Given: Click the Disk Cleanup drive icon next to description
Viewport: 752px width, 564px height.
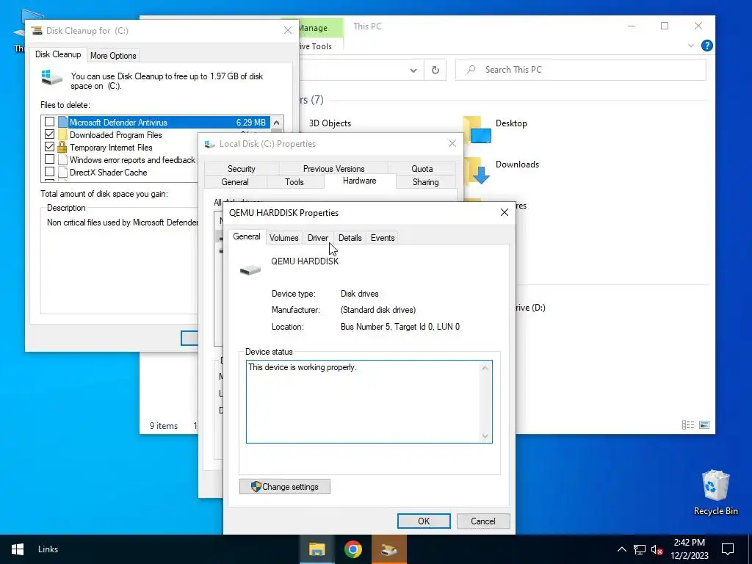Looking at the screenshot, I should point(52,77).
